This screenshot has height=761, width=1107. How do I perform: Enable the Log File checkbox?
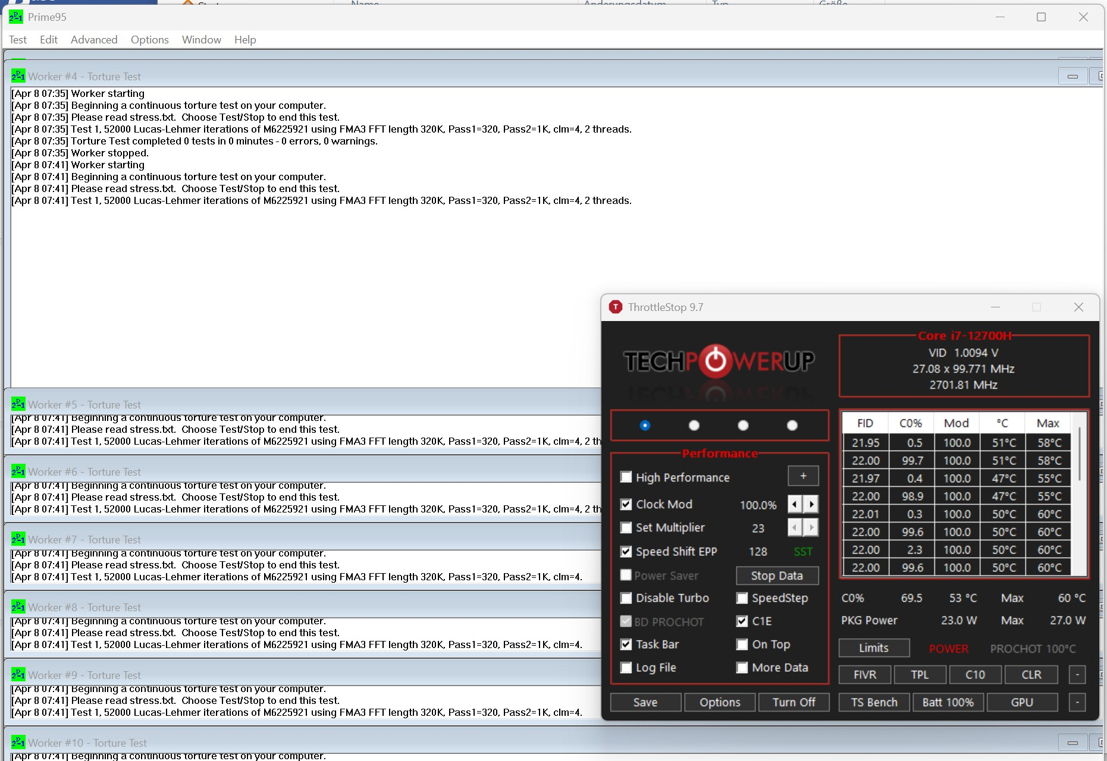tap(626, 667)
